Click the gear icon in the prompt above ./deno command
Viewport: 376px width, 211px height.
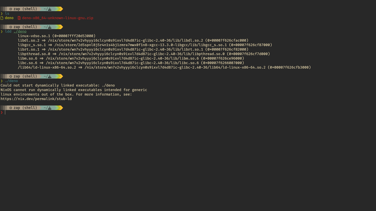click(x=11, y=76)
